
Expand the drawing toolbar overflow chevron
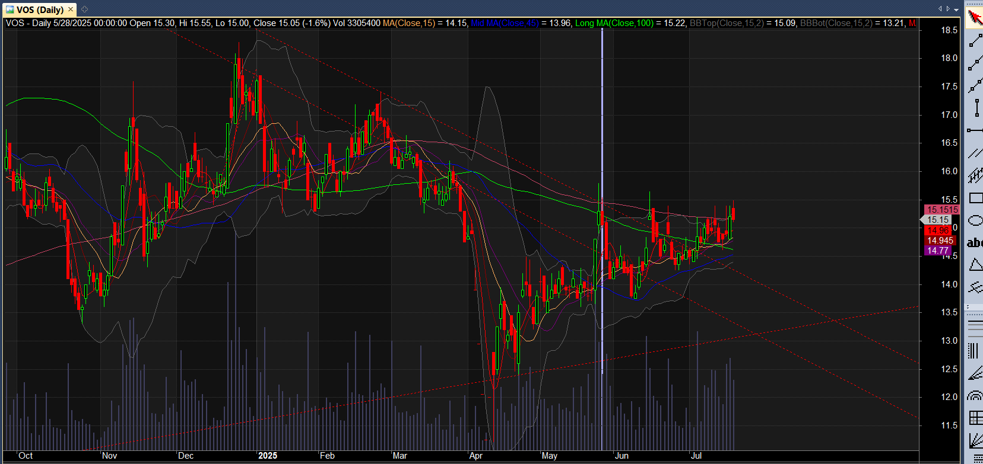click(x=968, y=307)
